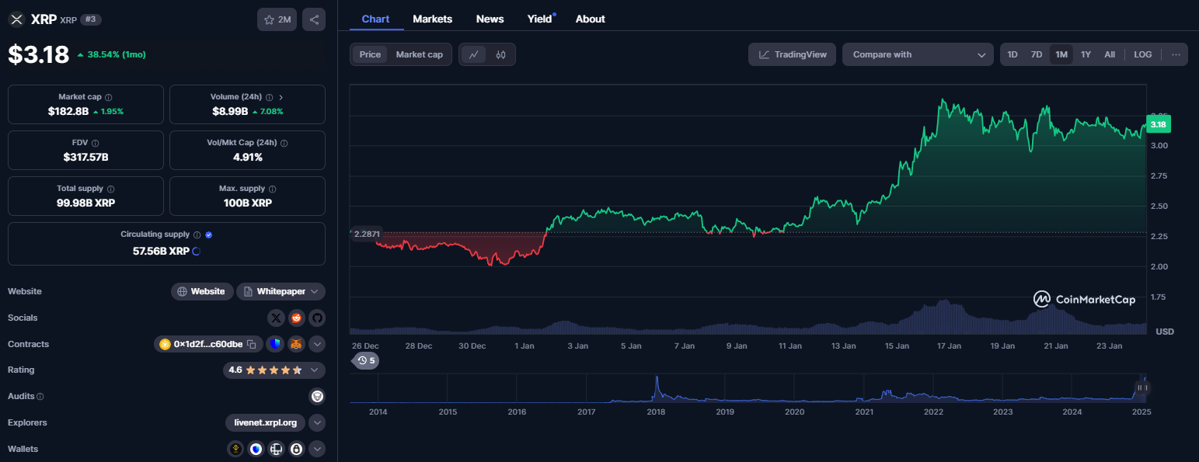Expand the Explorers list chevron
This screenshot has height=462, width=1199.
[317, 423]
